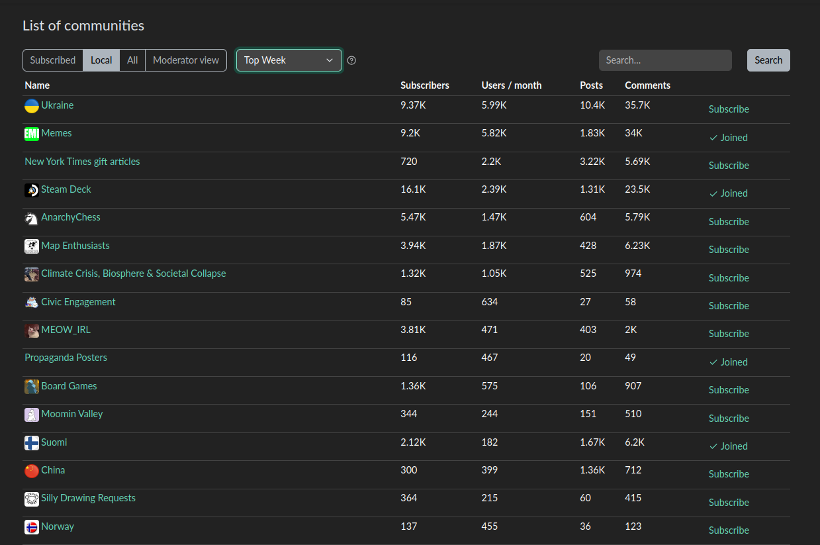Viewport: 820px width, 545px height.
Task: Click the community search input field
Action: pos(665,60)
